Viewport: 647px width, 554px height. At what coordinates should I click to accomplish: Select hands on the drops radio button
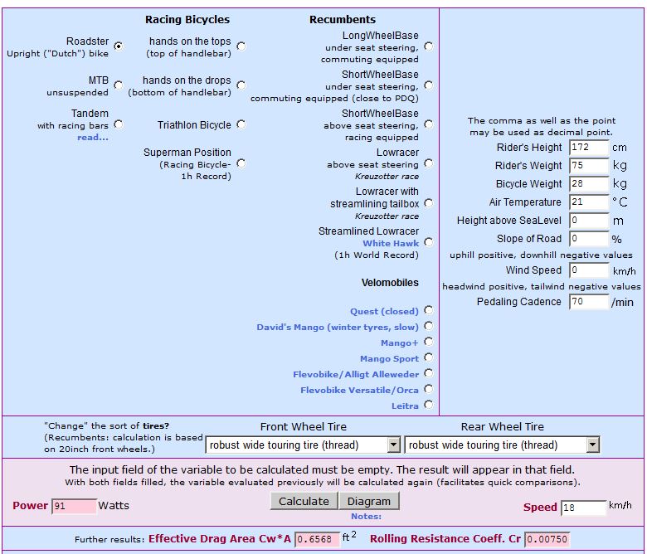[241, 85]
